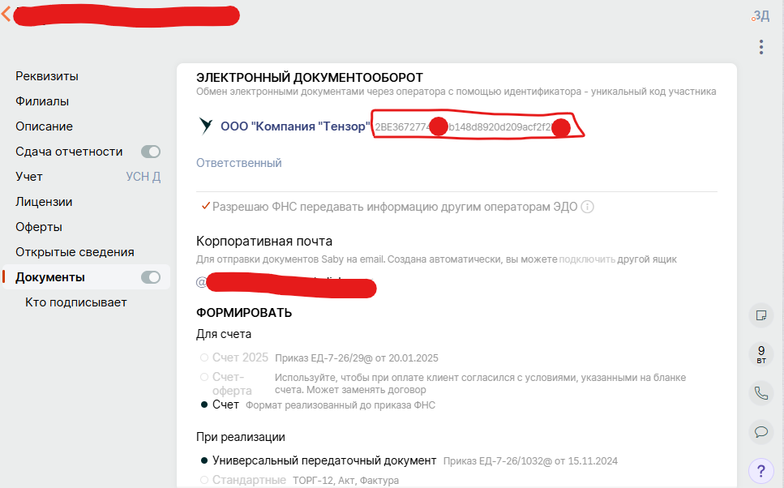Open the info icon about ЭДО operators

[587, 207]
